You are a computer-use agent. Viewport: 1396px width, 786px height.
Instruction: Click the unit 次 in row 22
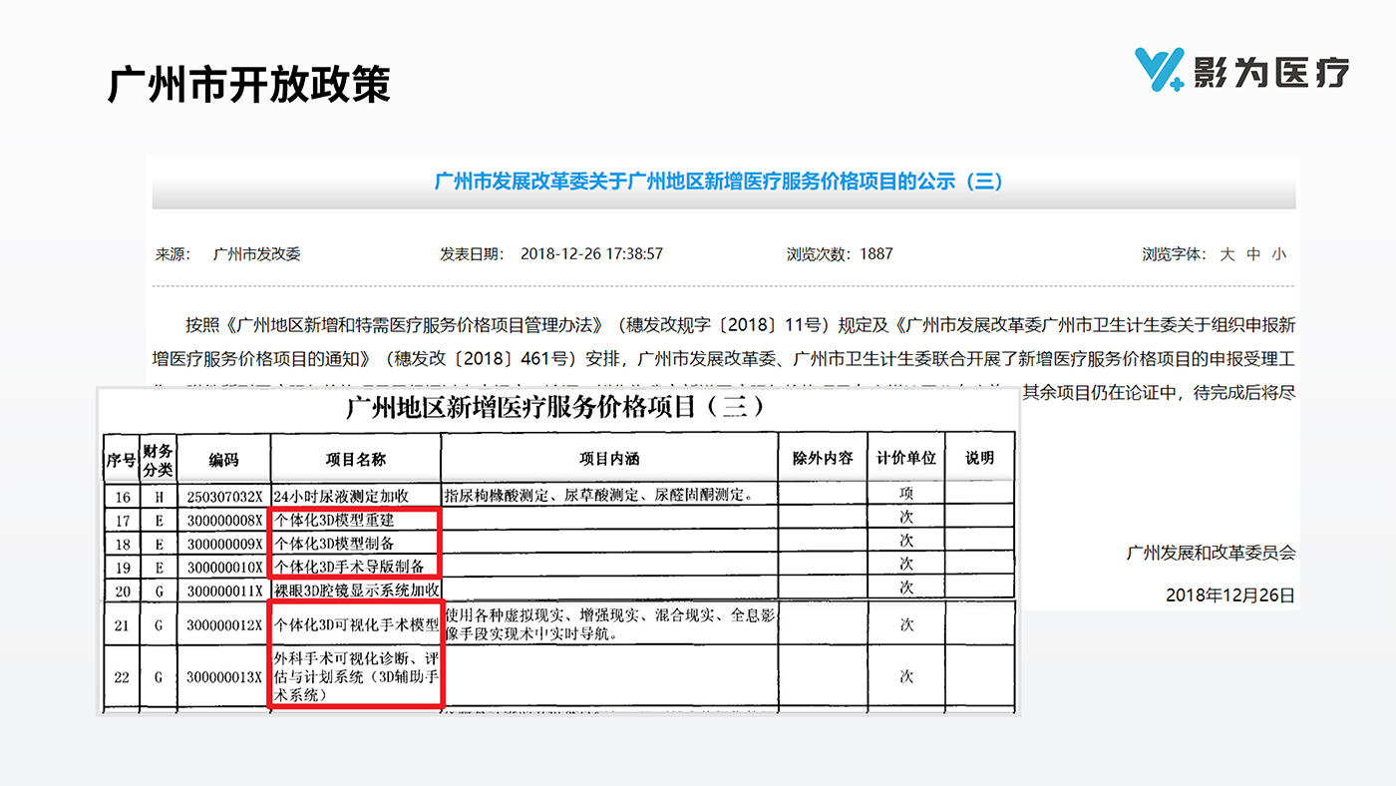pos(906,676)
